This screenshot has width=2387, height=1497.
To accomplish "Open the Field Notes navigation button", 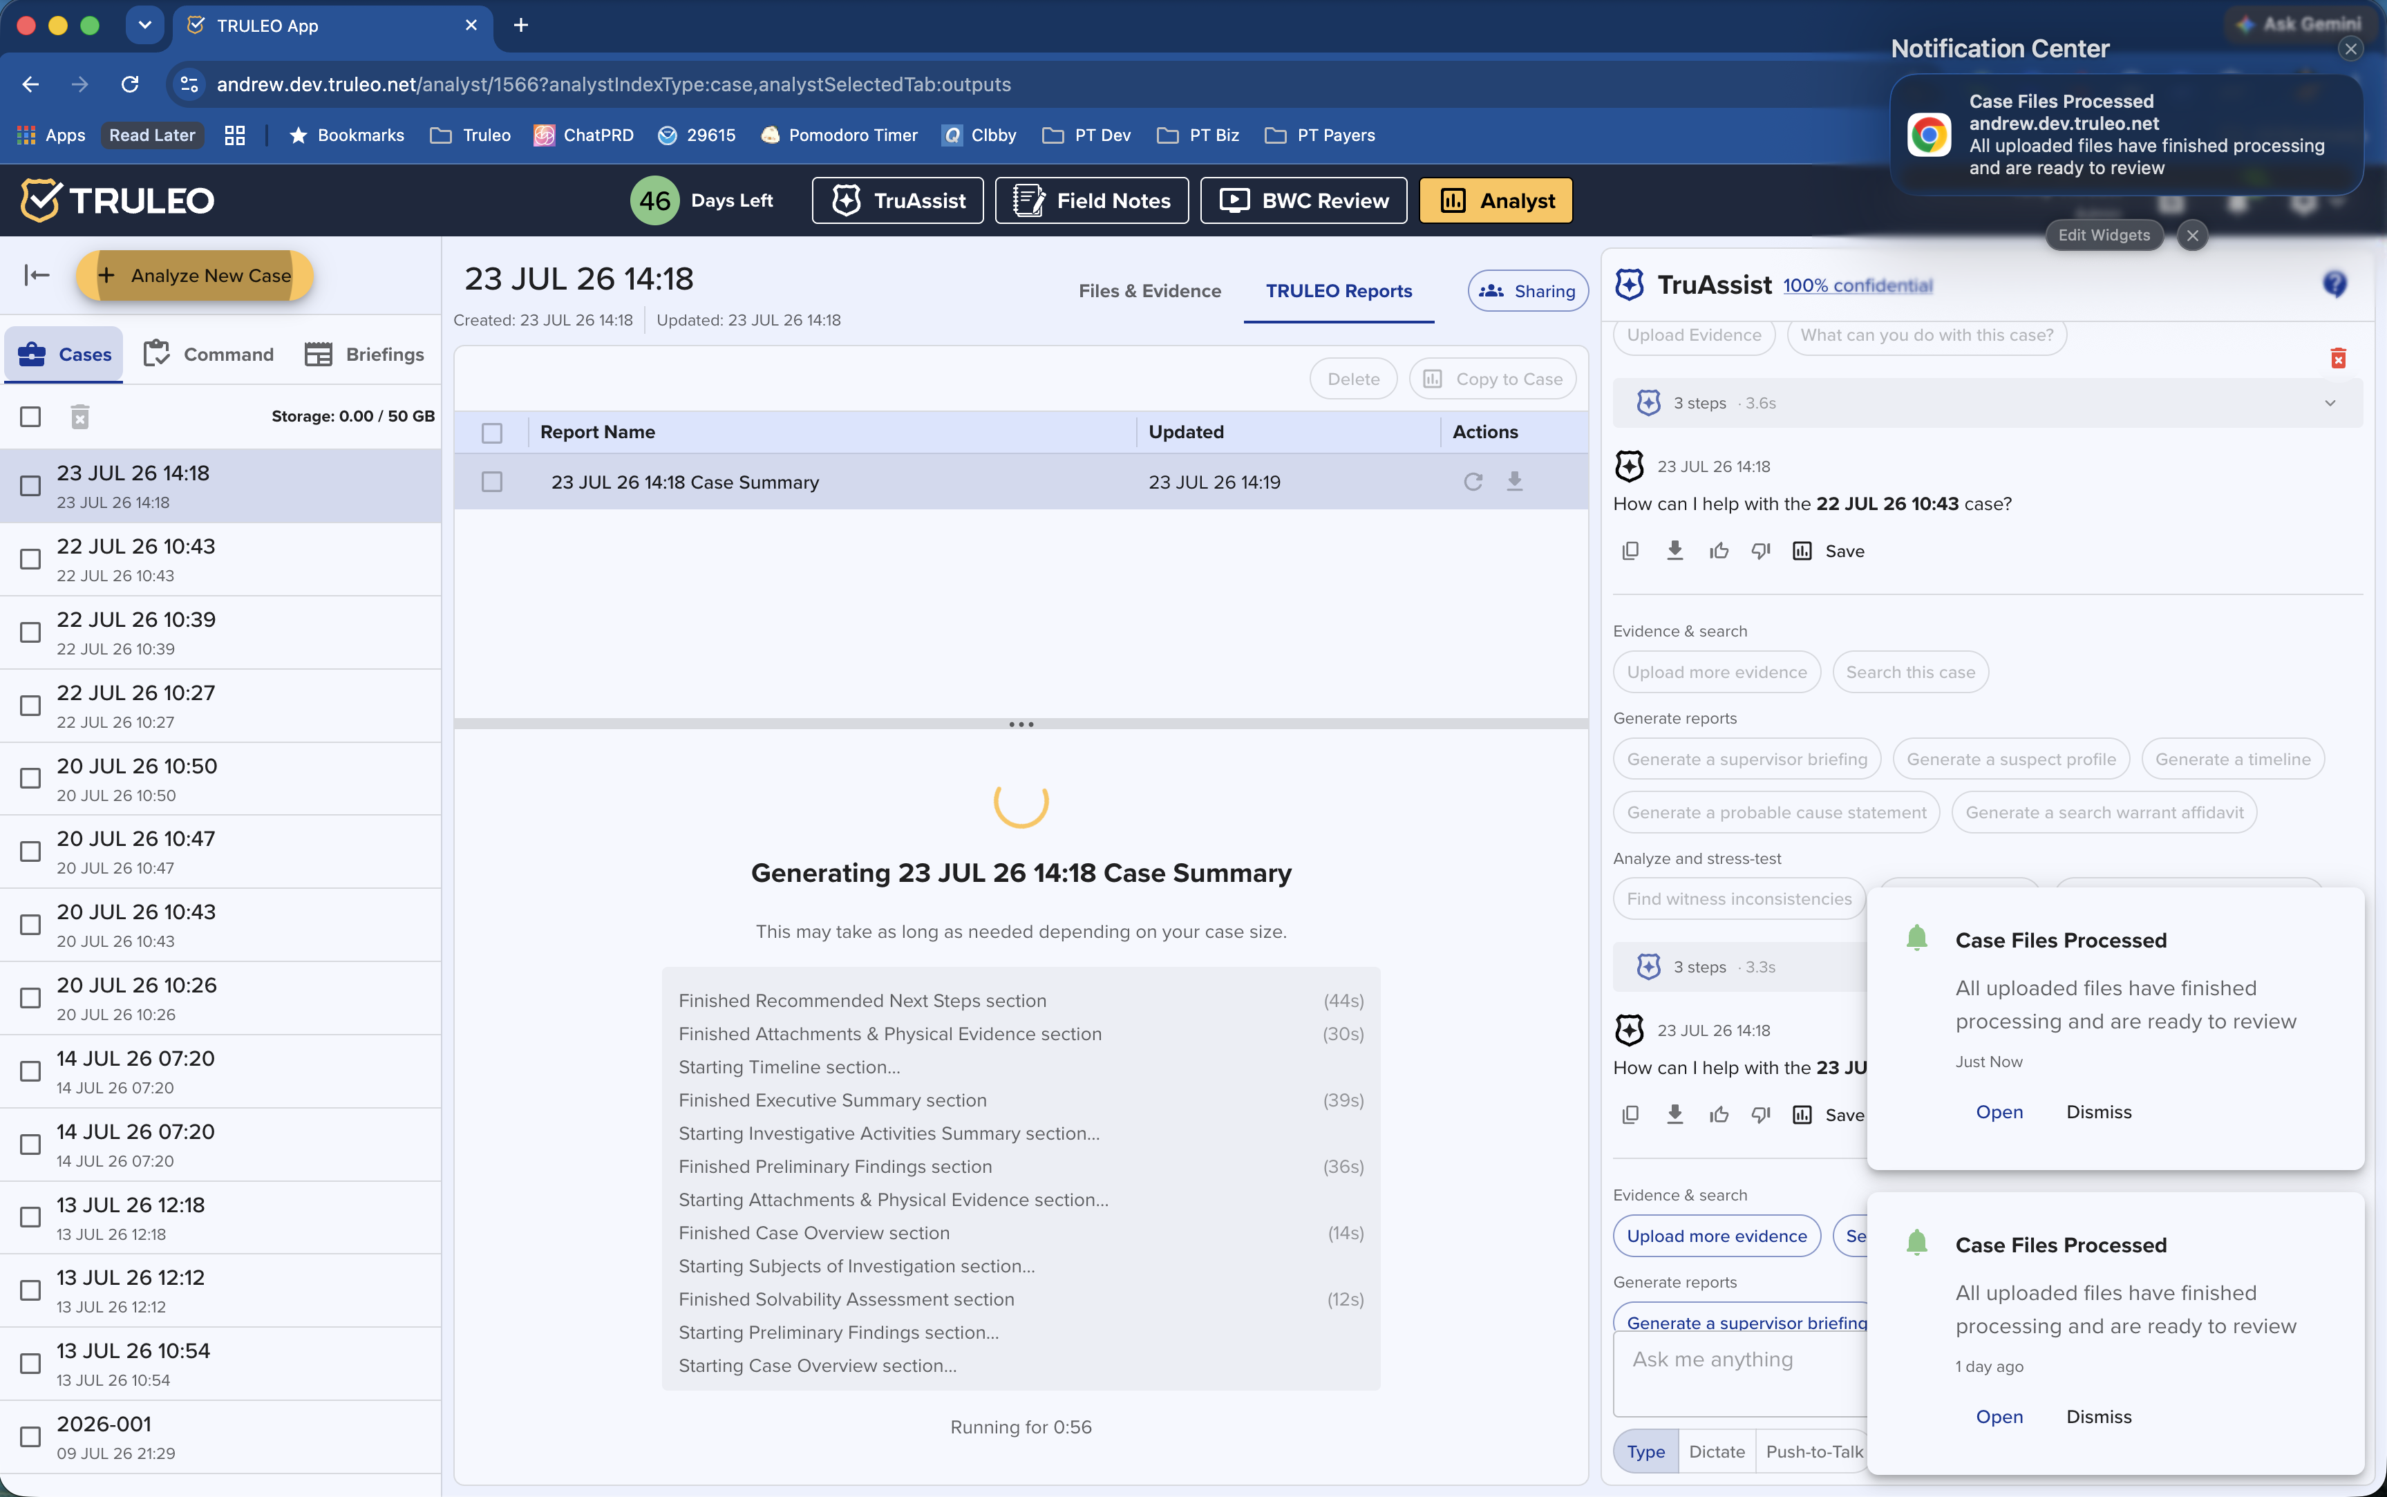I will (1092, 201).
